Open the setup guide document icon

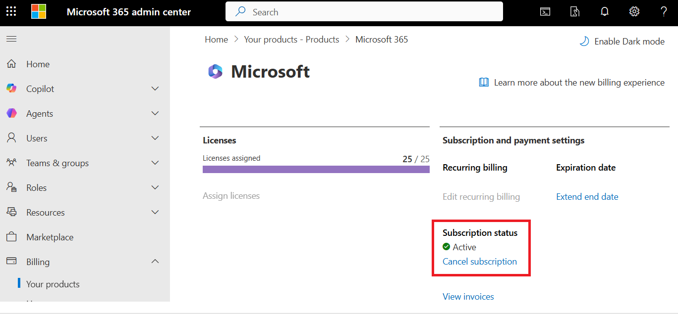coord(575,12)
